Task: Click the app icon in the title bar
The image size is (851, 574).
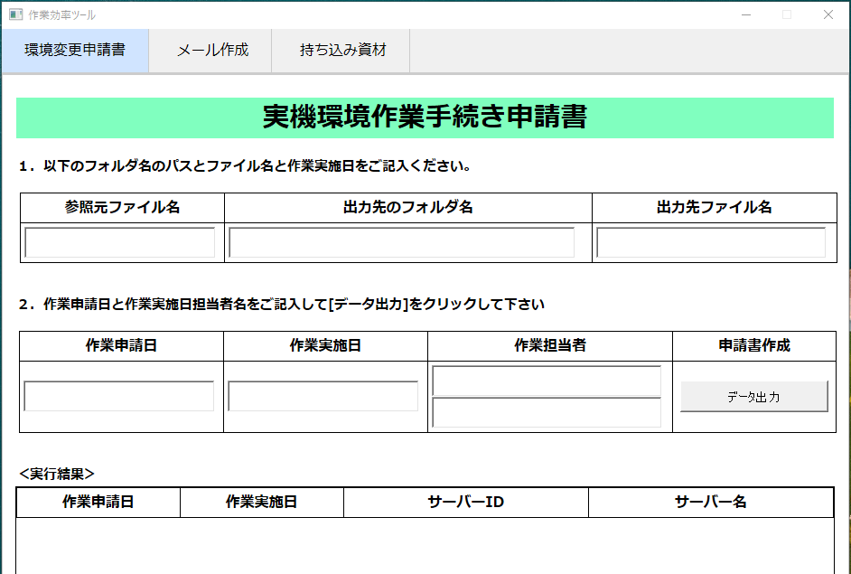Action: 15,14
